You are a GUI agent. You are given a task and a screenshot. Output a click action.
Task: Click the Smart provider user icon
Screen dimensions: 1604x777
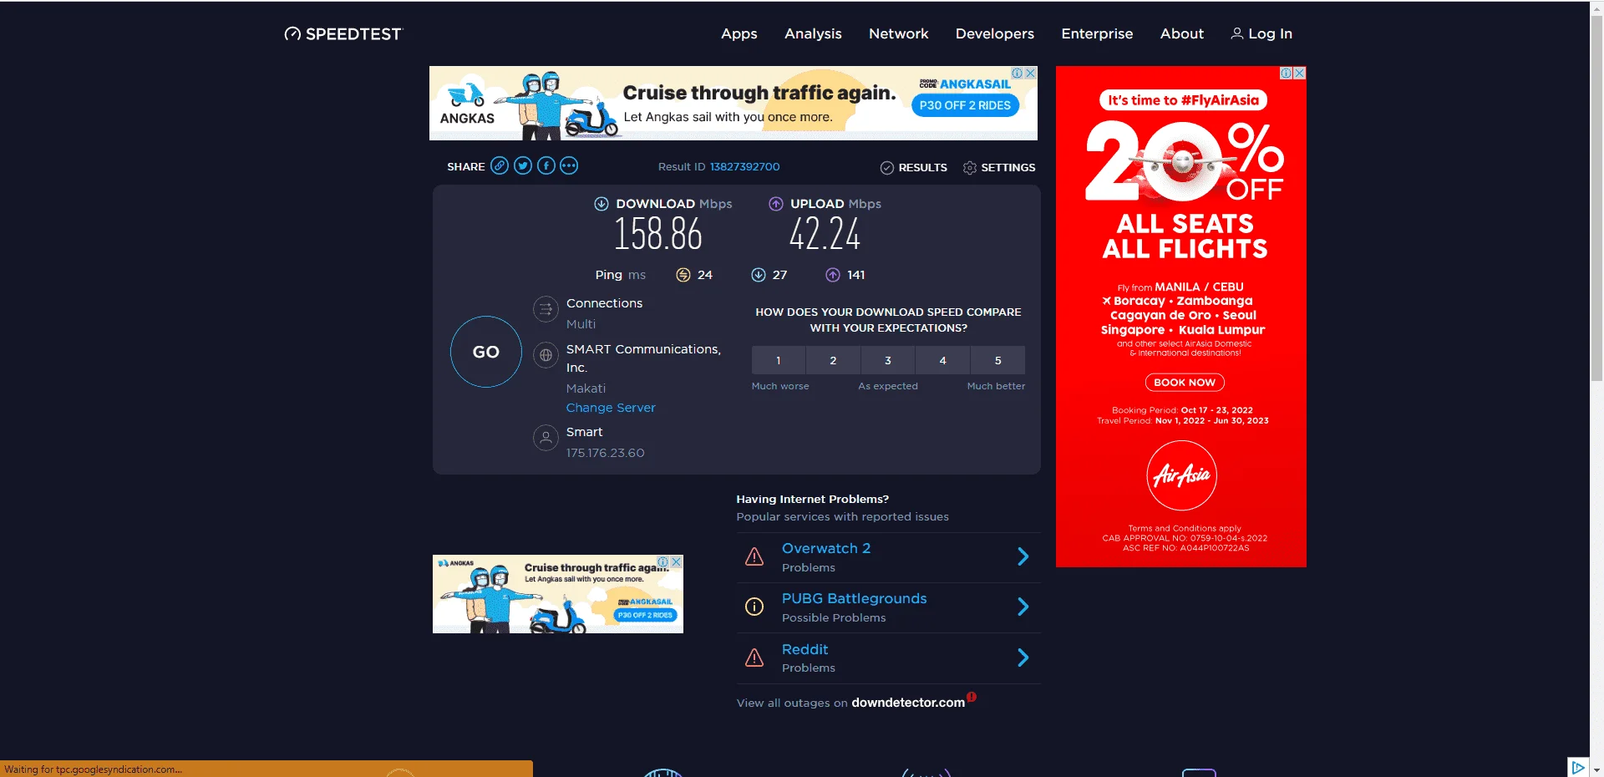click(x=546, y=438)
